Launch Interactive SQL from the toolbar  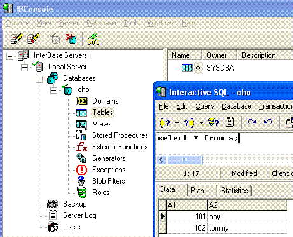point(93,39)
